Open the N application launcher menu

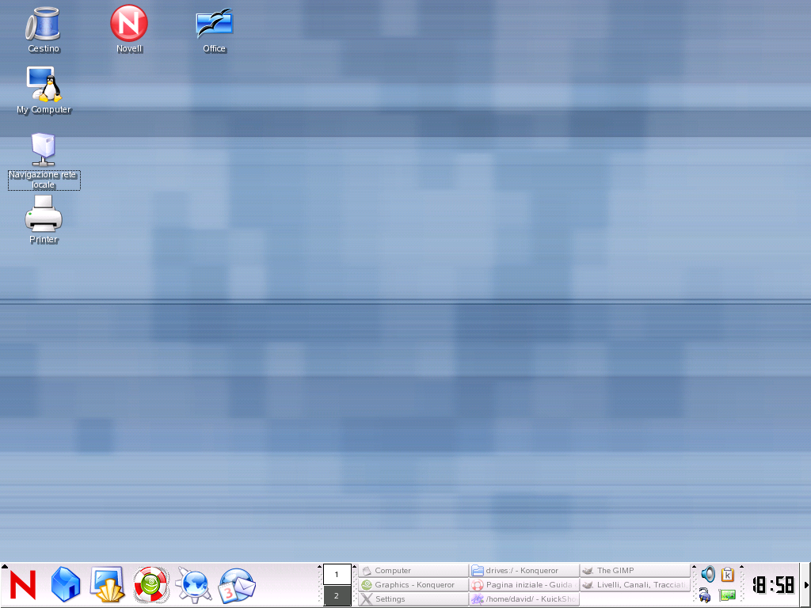pos(22,584)
